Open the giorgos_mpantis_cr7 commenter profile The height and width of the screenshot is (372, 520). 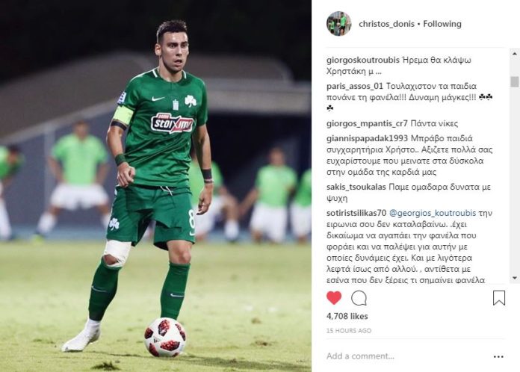click(367, 124)
